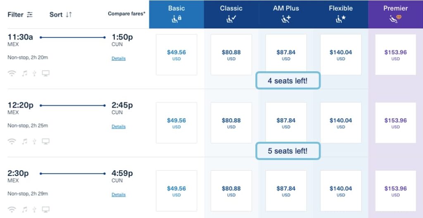Click the AM Plus seat-plus icon
Image resolution: width=423 pixels, height=218 pixels.
[x=286, y=19]
